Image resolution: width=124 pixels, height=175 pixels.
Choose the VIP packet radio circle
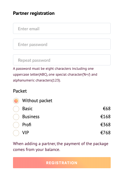[x=16, y=133]
